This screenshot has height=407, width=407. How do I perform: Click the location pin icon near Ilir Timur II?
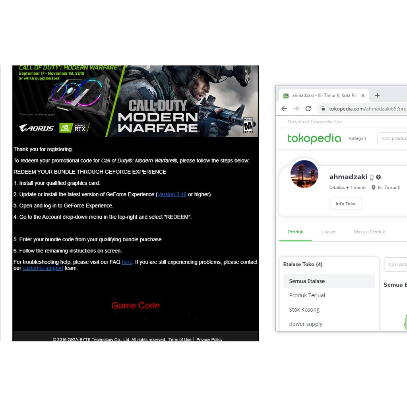373,188
